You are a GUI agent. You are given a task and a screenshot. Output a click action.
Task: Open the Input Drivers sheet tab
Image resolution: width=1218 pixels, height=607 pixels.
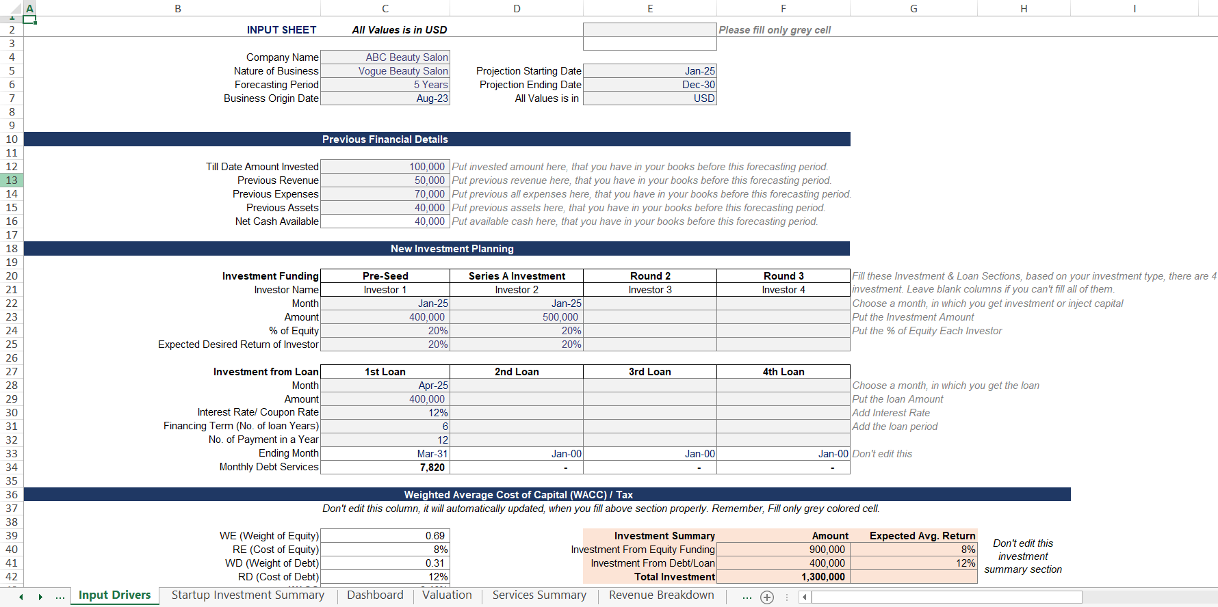[114, 595]
